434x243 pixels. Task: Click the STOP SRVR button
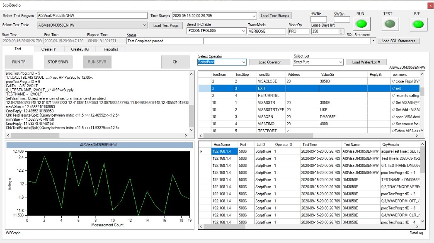58,62
